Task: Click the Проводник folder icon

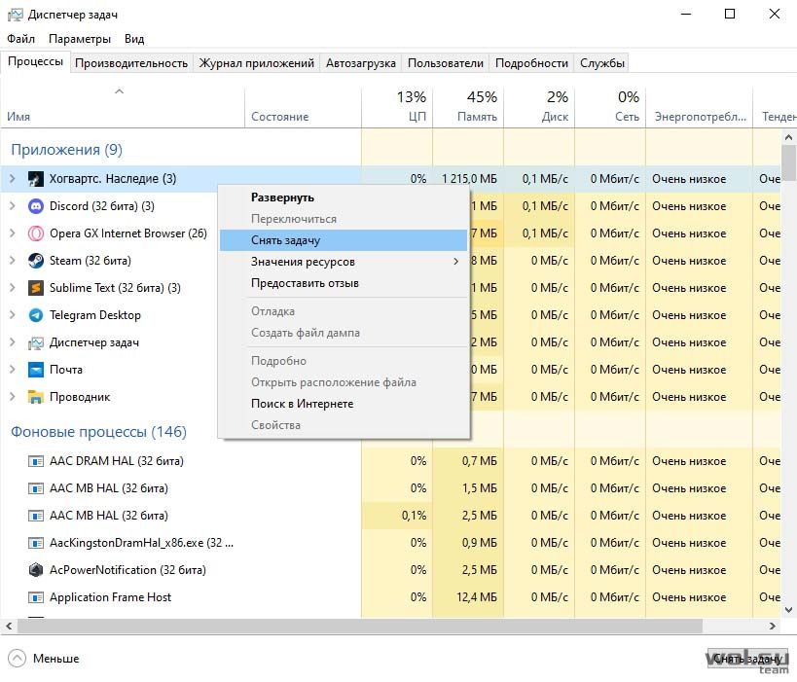Action: coord(36,397)
